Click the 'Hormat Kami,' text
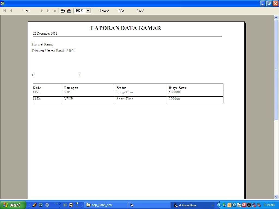279x209 pixels. tap(42, 44)
